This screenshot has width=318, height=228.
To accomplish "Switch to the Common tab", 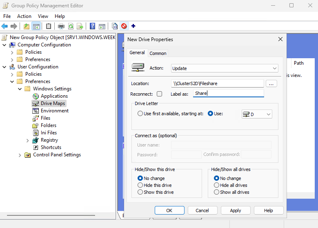I will pyautogui.click(x=158, y=53).
